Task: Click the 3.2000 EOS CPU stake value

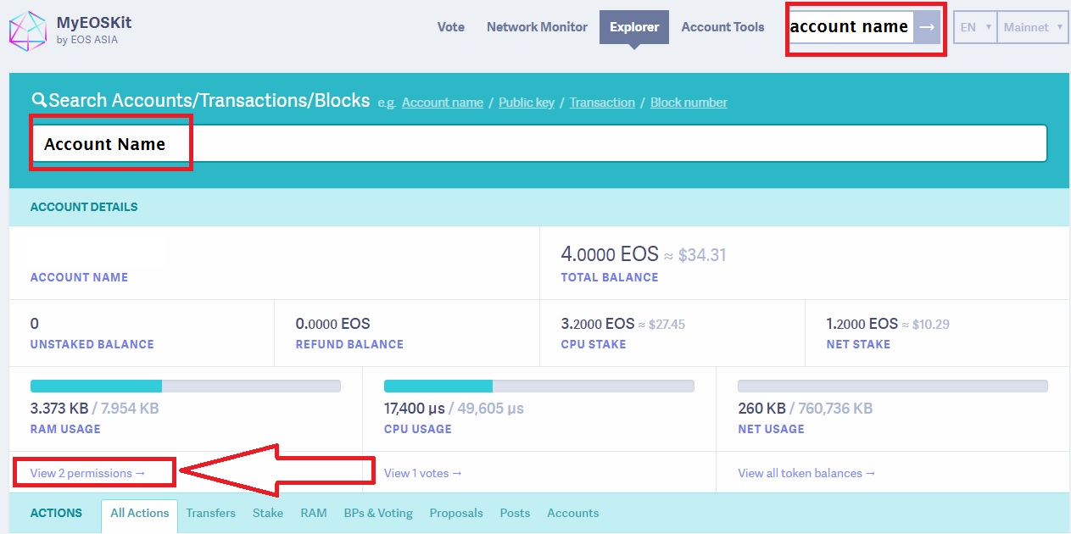Action: [598, 324]
